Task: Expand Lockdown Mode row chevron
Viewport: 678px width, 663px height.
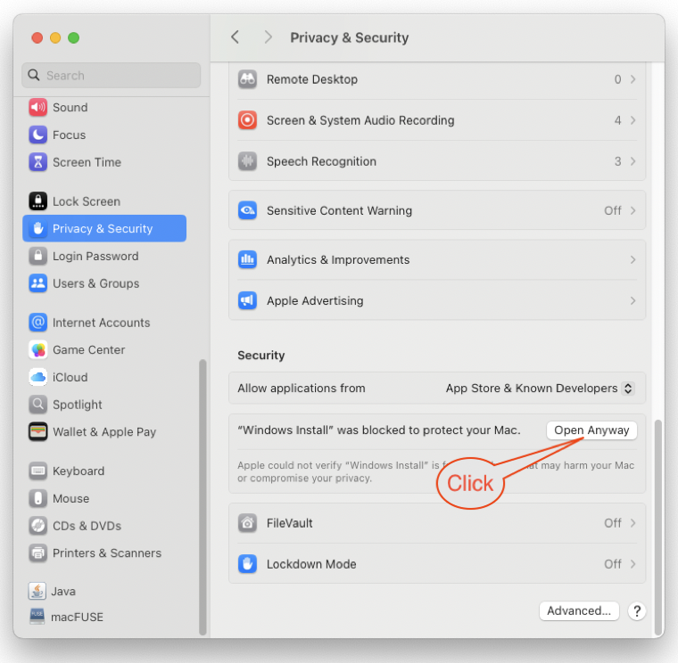Action: point(633,564)
